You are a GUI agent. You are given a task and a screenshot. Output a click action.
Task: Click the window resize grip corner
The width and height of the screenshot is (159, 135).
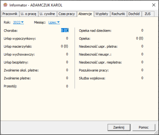(157, 132)
